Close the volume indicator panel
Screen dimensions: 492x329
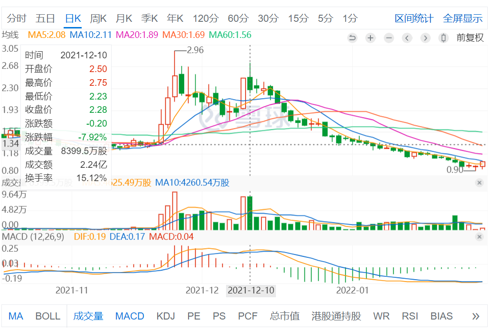tap(479, 183)
